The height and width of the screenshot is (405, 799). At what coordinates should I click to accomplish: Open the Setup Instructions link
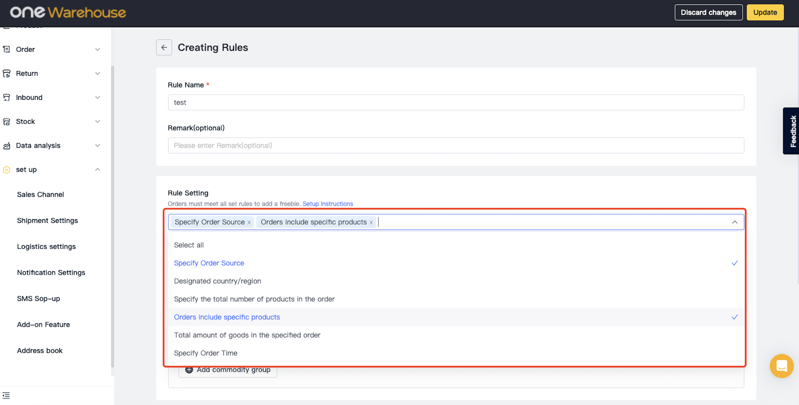tap(328, 204)
